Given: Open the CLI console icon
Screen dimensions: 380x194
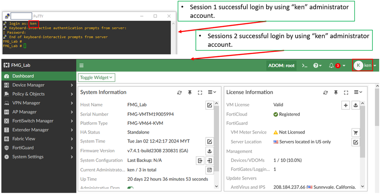Looking at the screenshot, I should point(305,66).
